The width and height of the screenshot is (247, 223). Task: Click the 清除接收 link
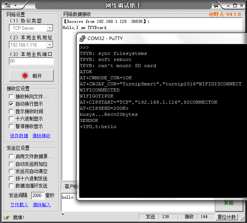point(41,136)
